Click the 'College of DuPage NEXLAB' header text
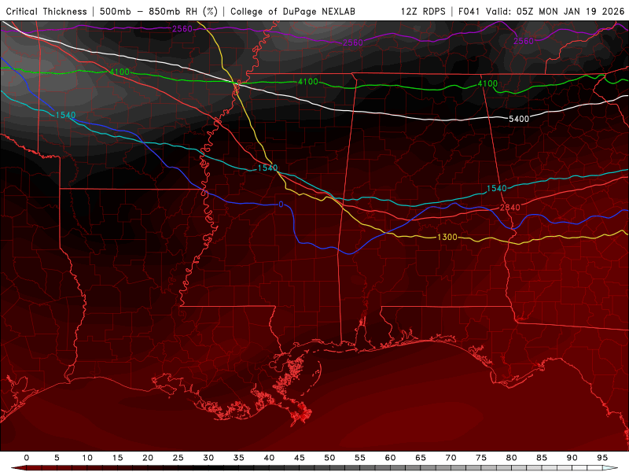 point(292,12)
